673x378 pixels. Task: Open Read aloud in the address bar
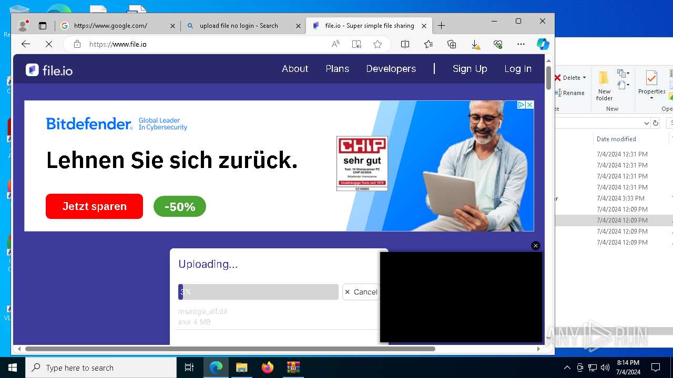[x=335, y=45]
